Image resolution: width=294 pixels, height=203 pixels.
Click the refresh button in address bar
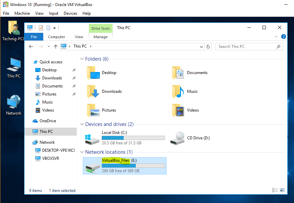(x=208, y=47)
